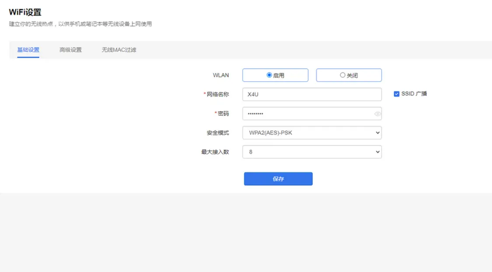
Task: Click the 关闭 option box beside 启用
Action: 349,75
